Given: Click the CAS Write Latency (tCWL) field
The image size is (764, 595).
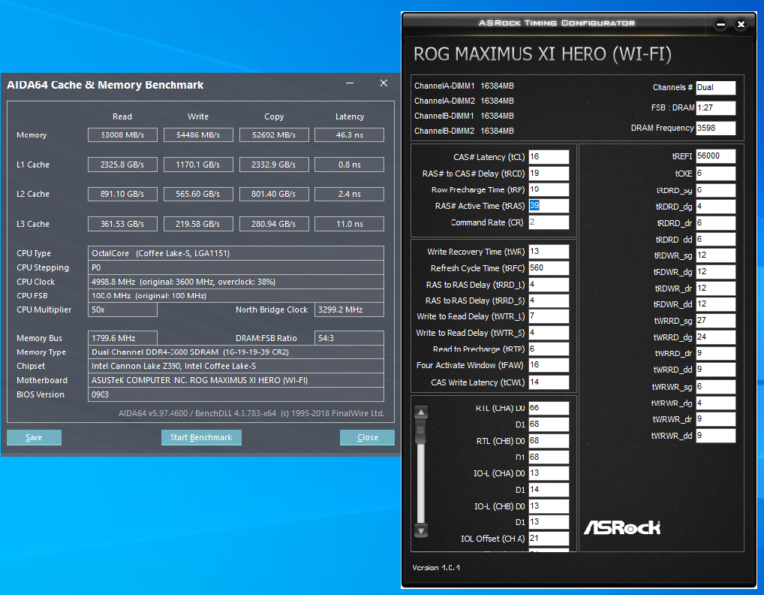Looking at the screenshot, I should pyautogui.click(x=549, y=382).
